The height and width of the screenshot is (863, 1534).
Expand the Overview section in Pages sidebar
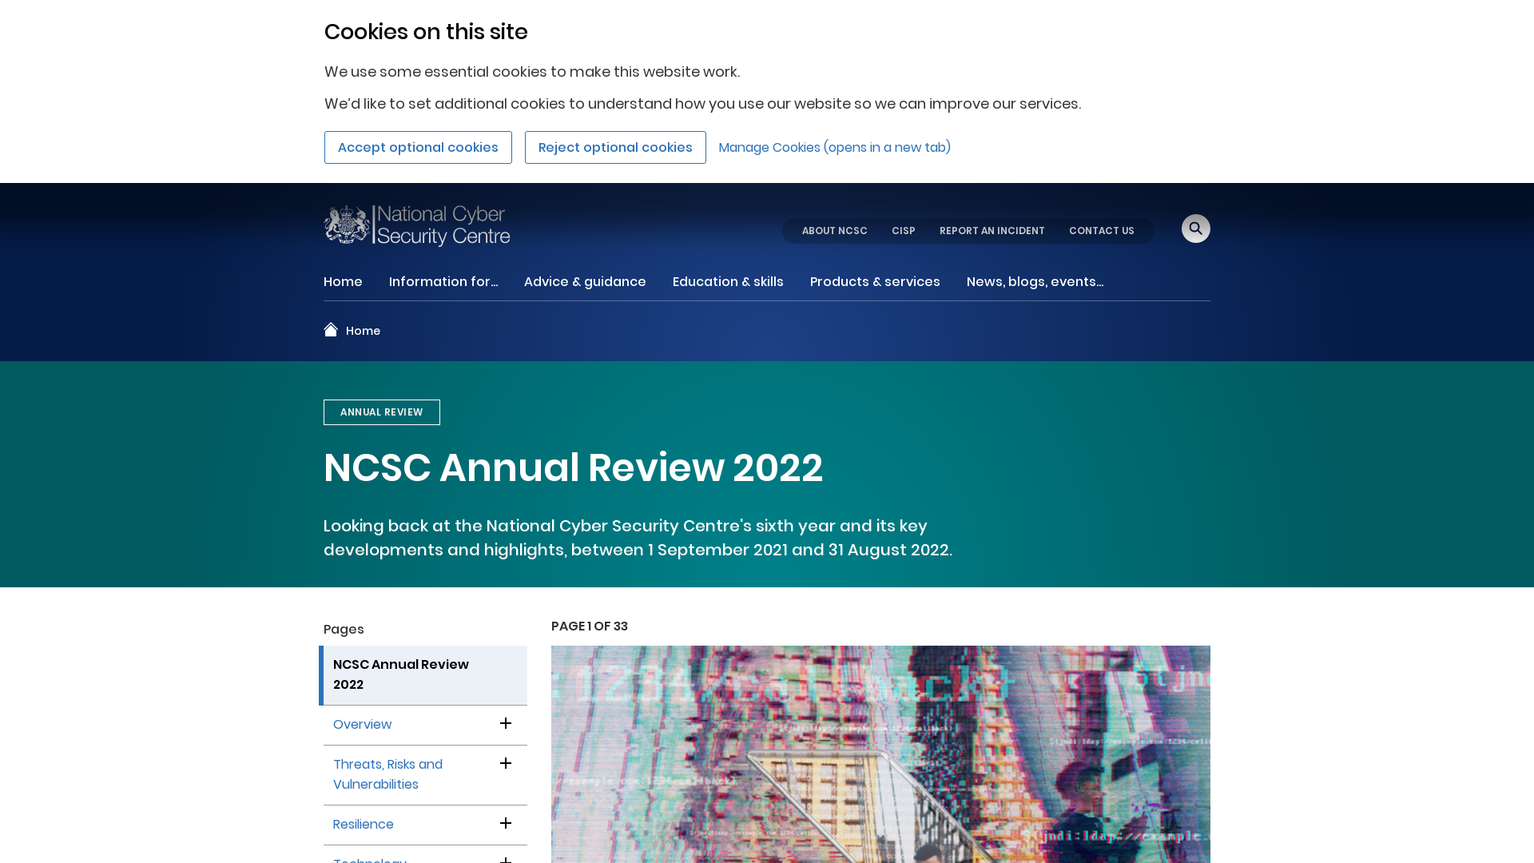click(505, 723)
